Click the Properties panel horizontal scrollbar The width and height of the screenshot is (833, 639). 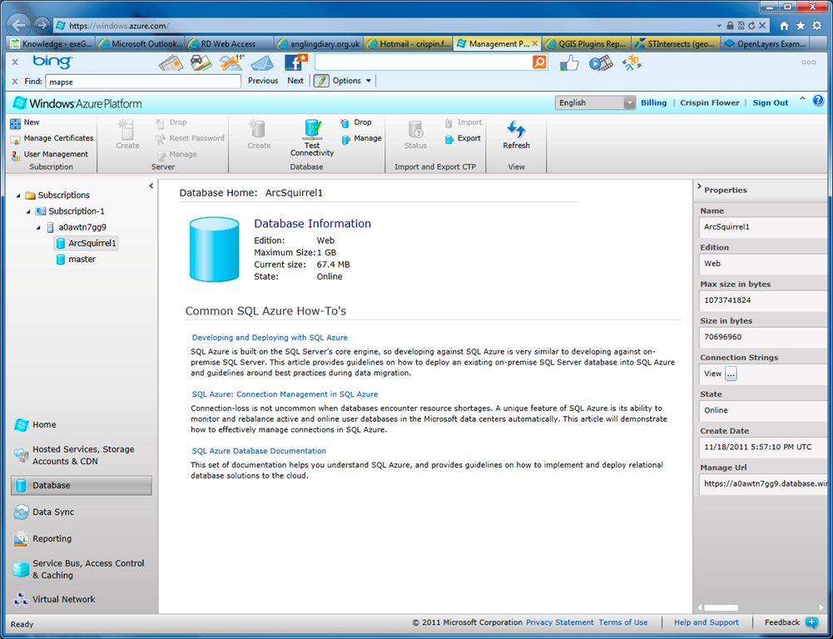[721, 607]
